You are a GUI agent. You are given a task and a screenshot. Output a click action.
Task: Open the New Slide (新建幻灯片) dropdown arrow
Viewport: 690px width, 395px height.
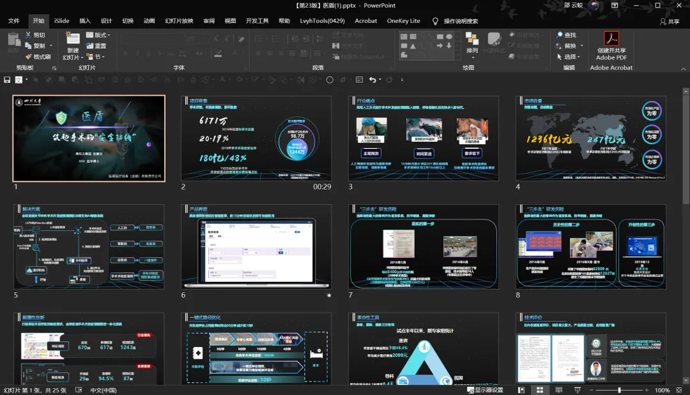click(x=81, y=57)
